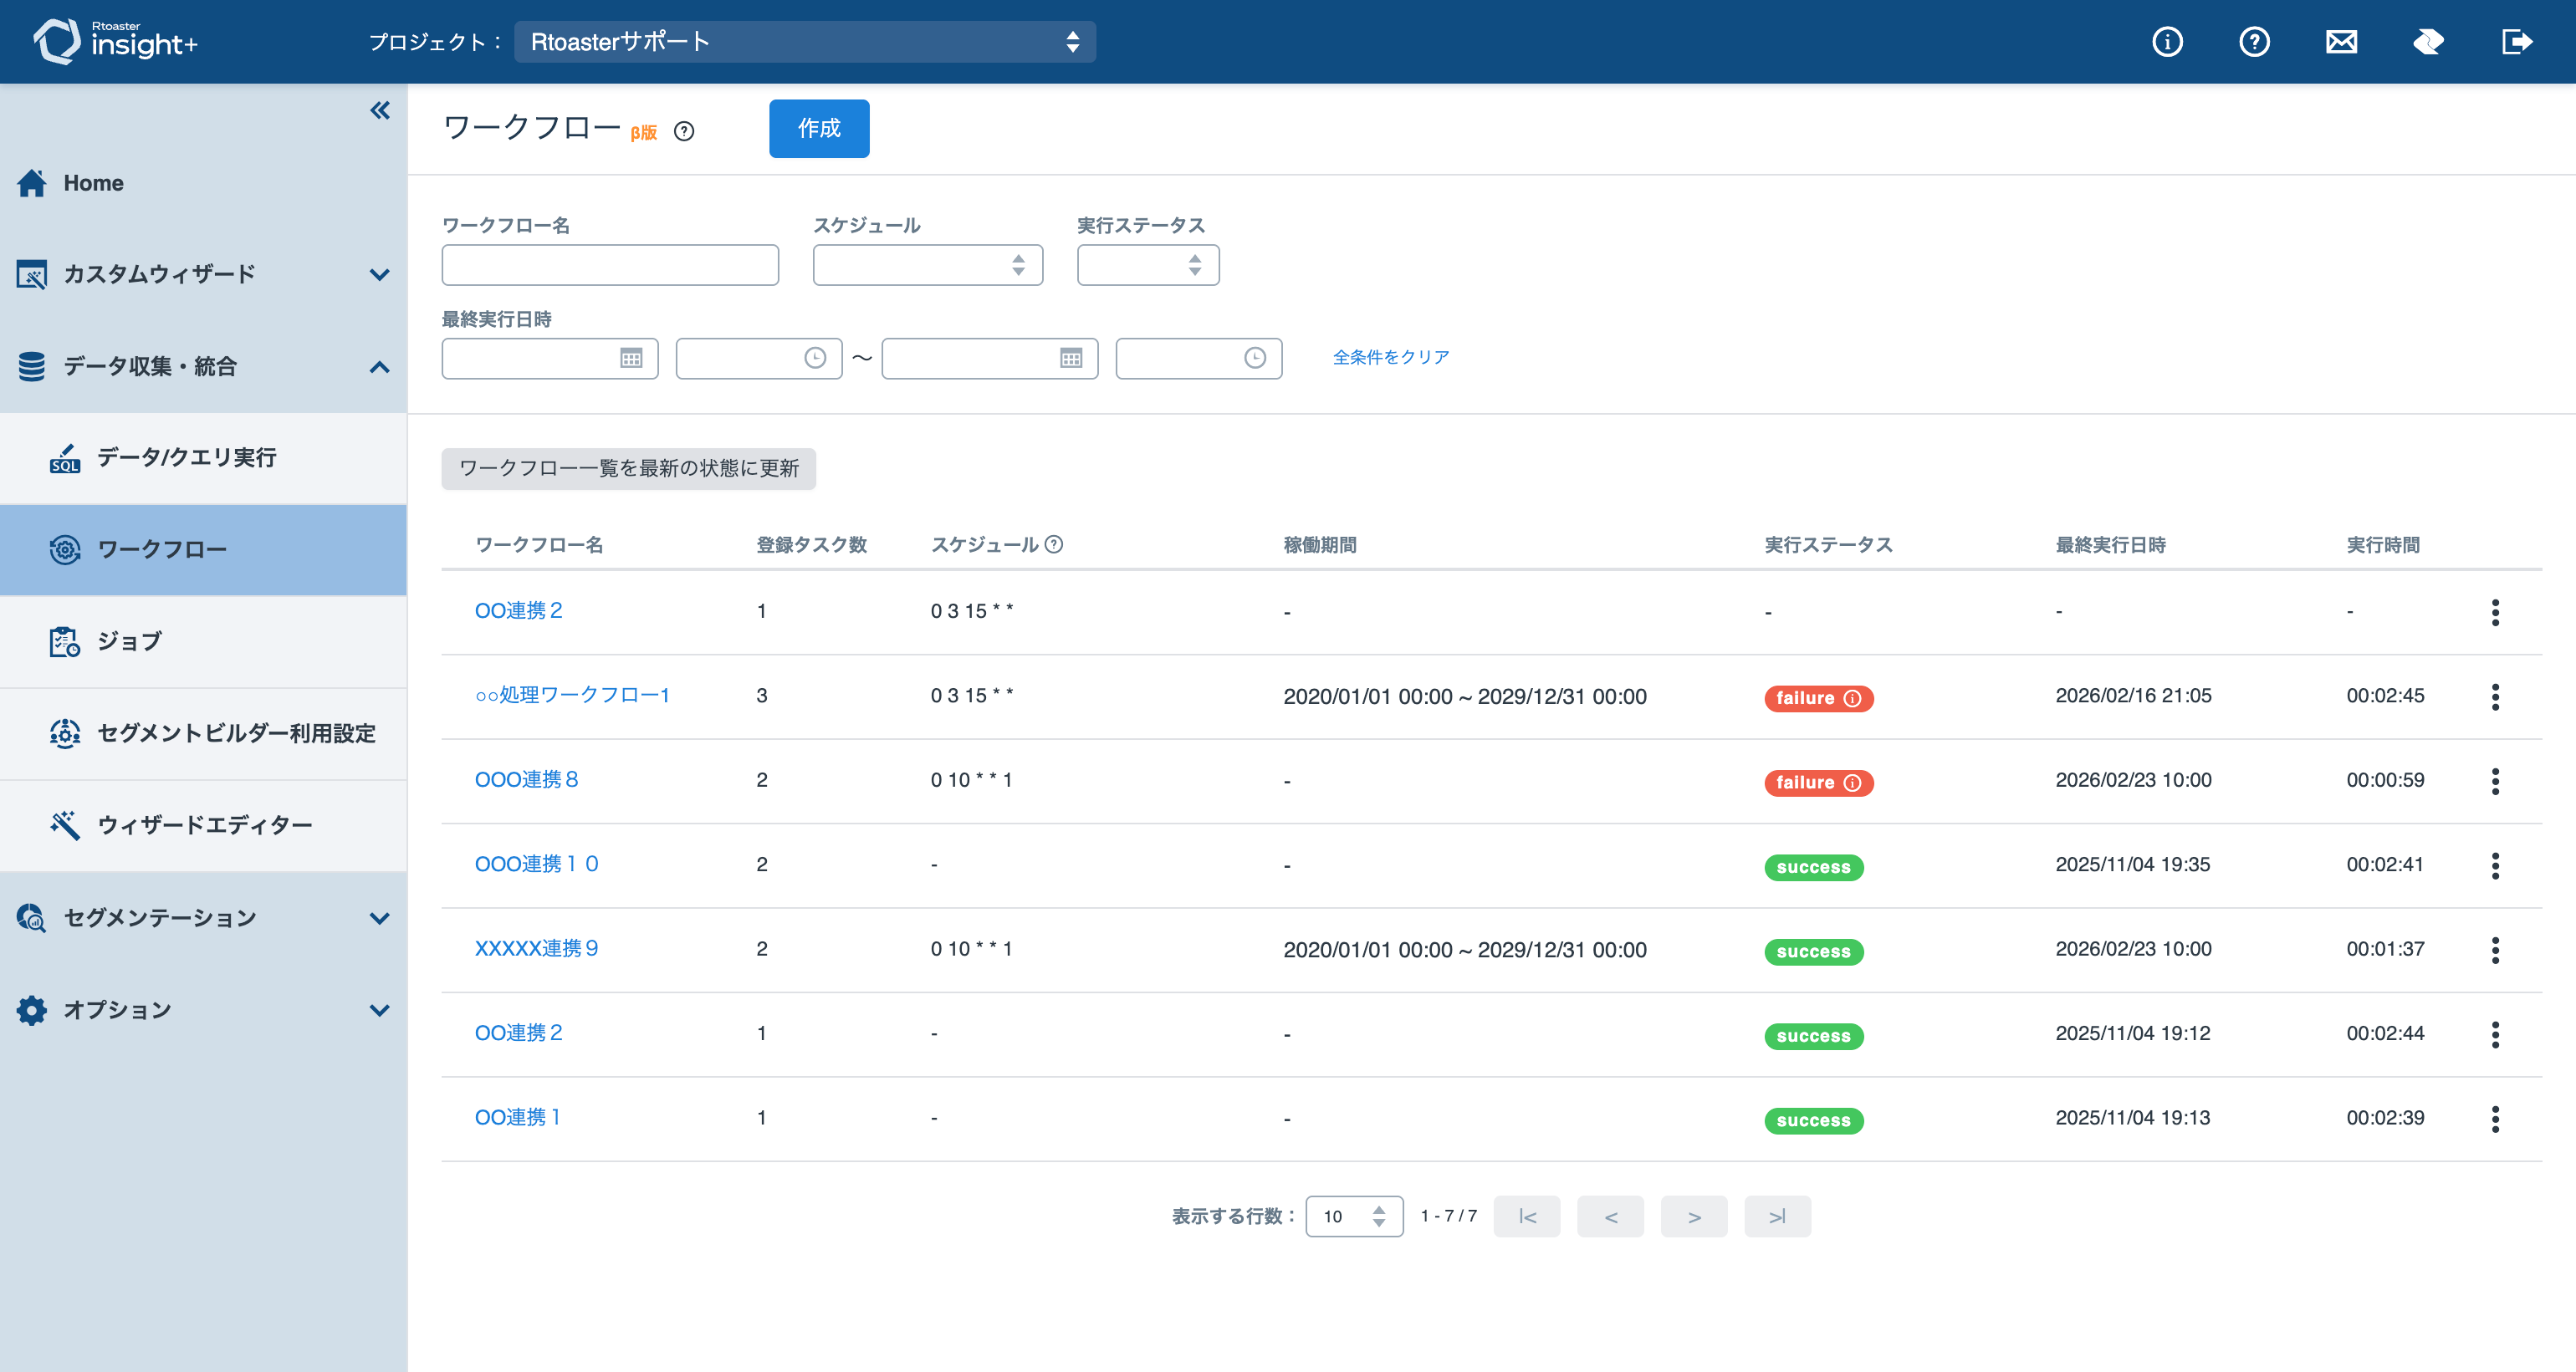Collapse the sidebar with double-chevron icon

coord(380,110)
